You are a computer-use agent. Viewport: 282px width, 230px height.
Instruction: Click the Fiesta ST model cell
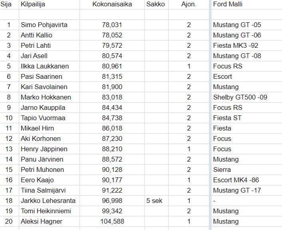pyautogui.click(x=227, y=118)
